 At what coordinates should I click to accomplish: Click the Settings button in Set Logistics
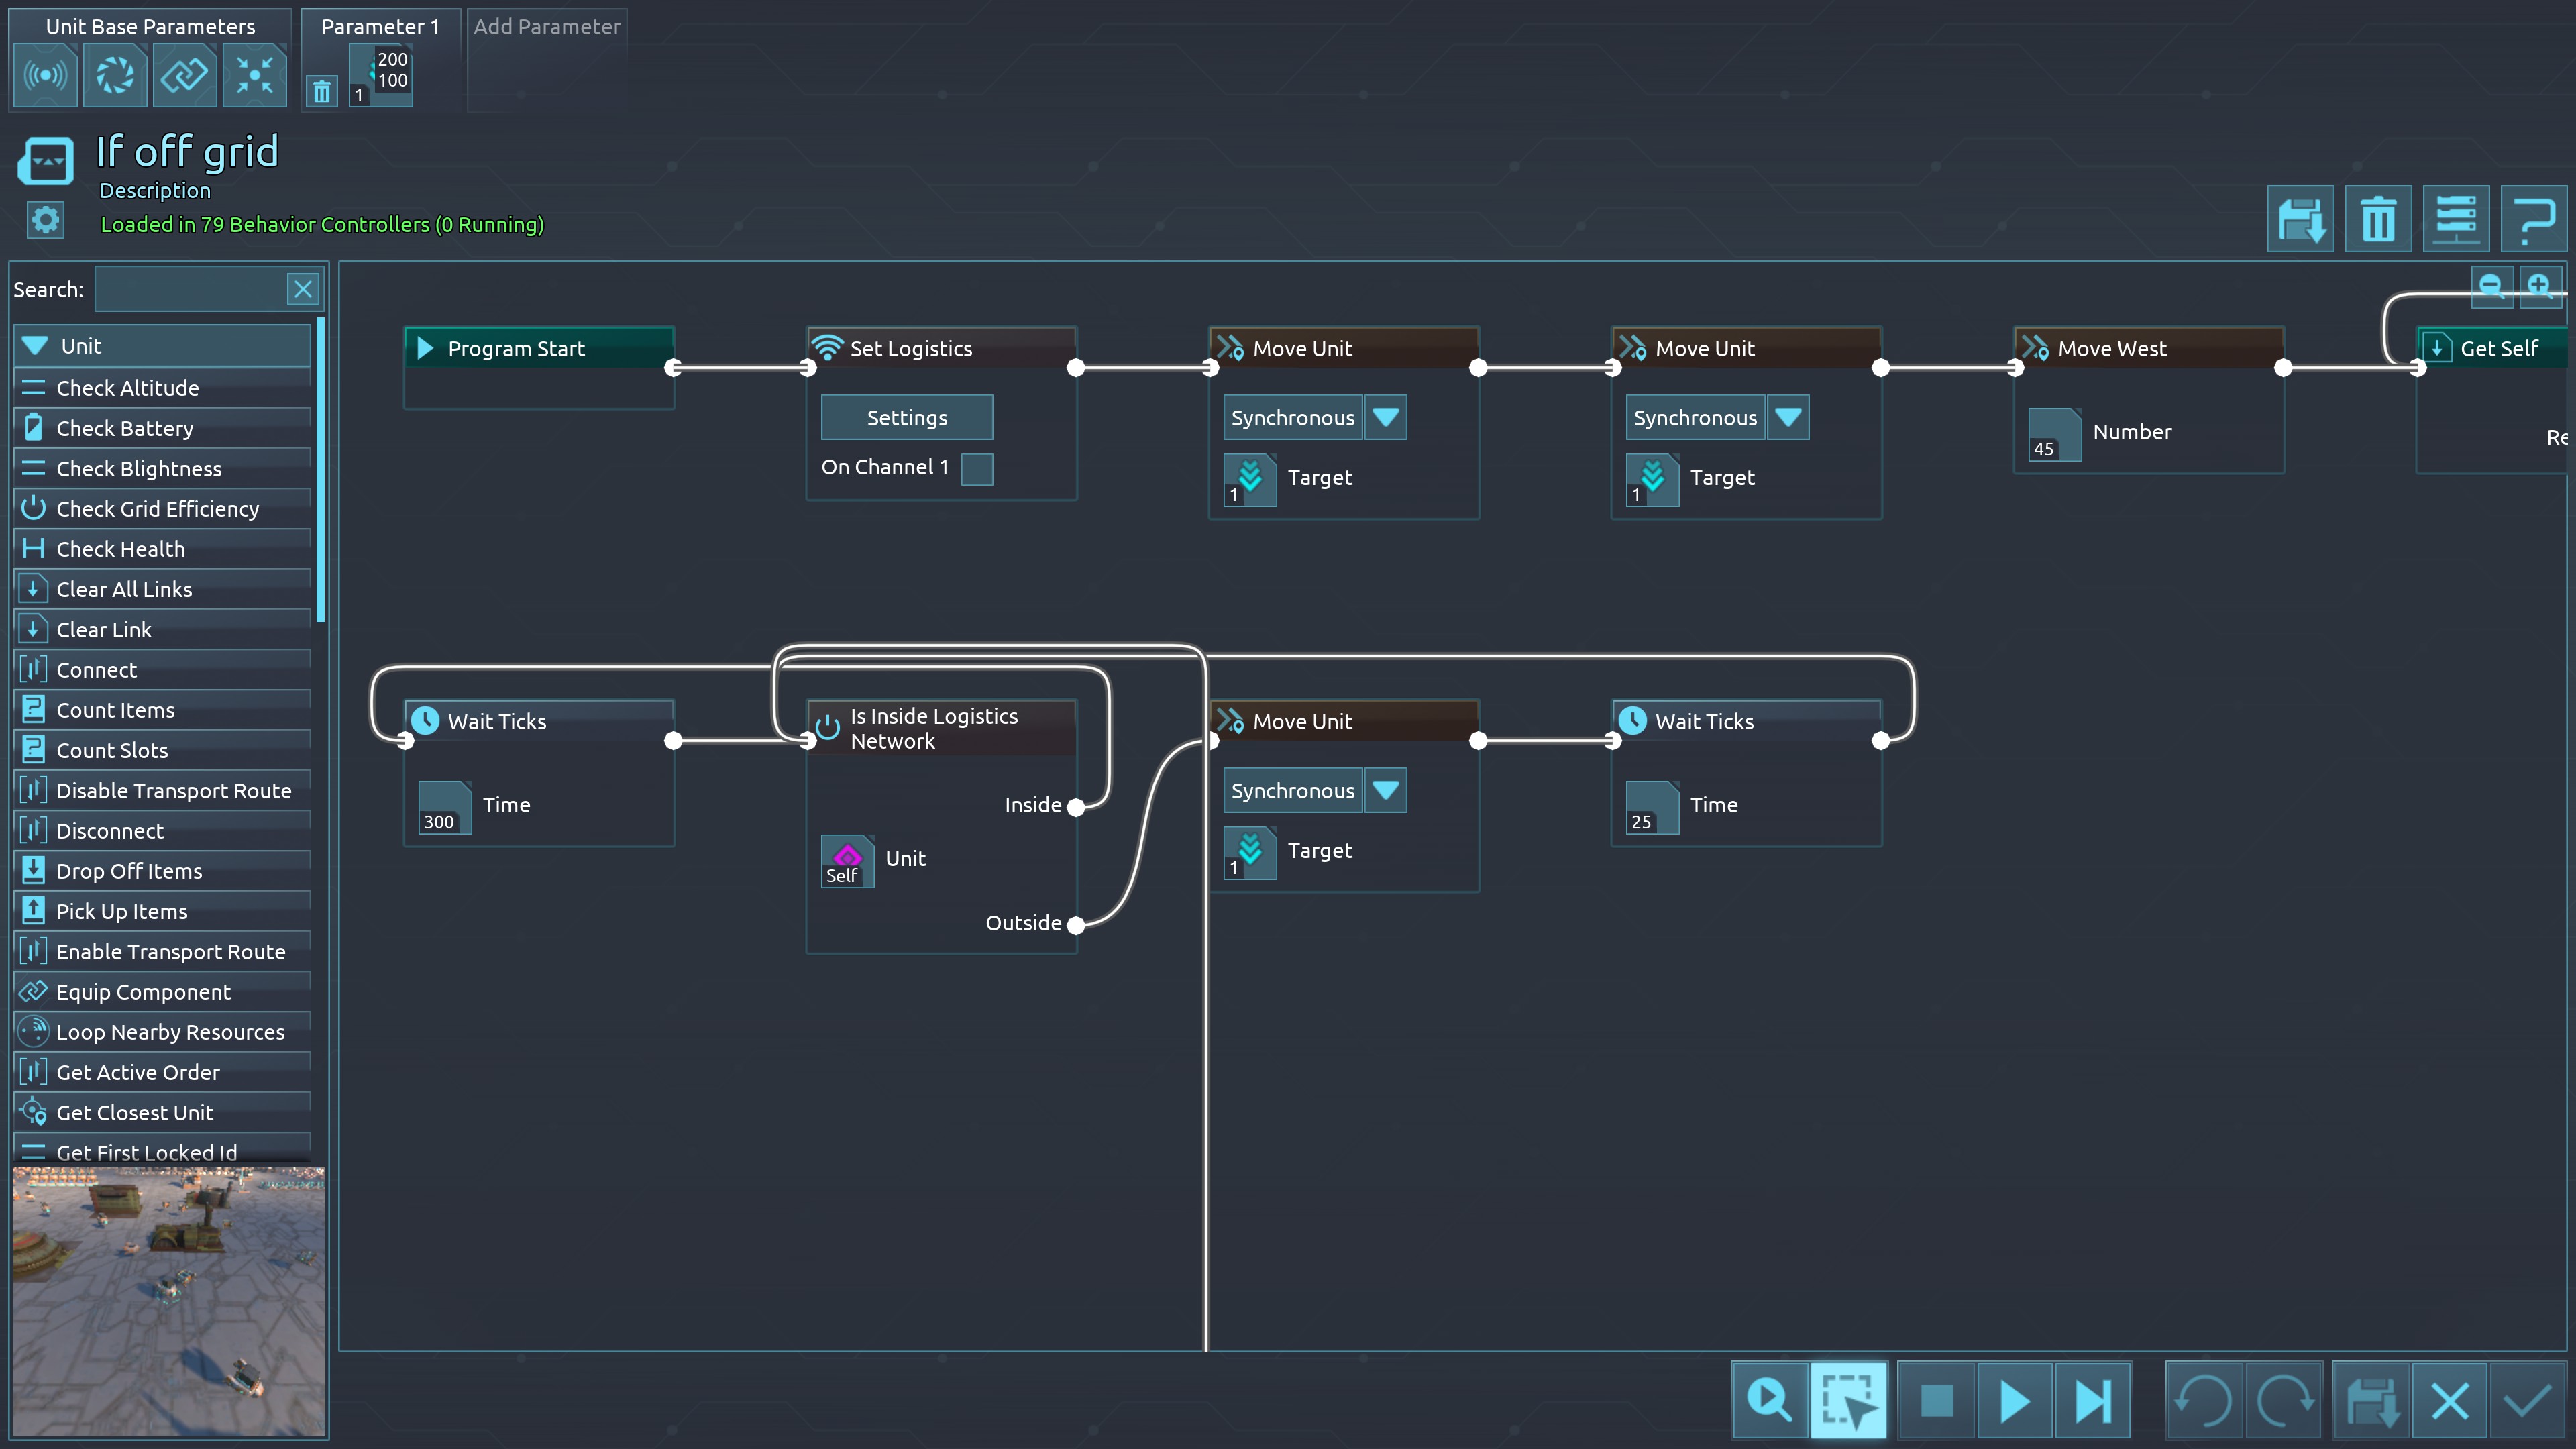click(x=907, y=418)
